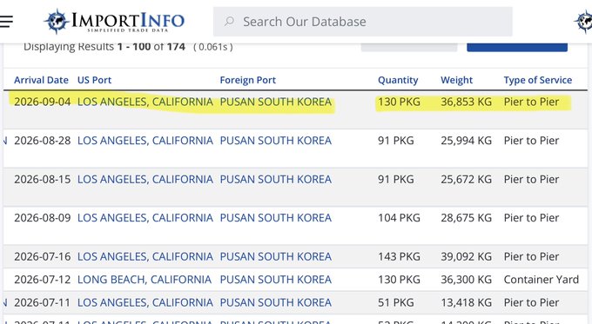Sort by Arrival Date column header
This screenshot has height=324, width=592.
pyautogui.click(x=41, y=80)
